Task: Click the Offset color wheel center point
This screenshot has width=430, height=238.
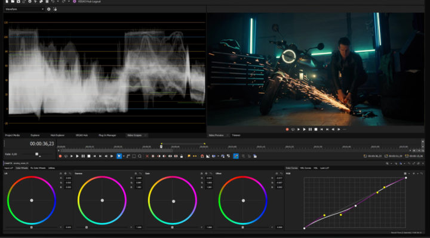Action: click(x=243, y=201)
